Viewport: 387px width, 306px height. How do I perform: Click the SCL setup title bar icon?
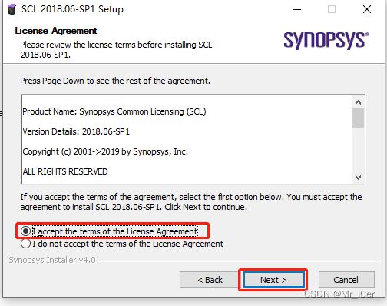point(12,9)
